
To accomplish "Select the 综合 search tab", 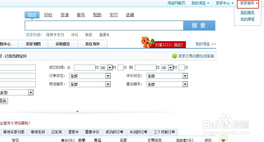I will click(x=32, y=15).
